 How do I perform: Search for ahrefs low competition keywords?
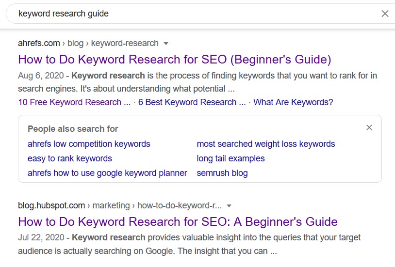[x=89, y=144]
